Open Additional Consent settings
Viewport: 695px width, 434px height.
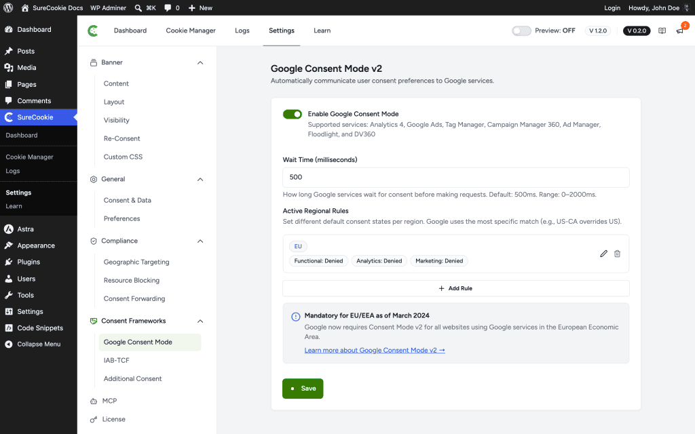pos(132,378)
